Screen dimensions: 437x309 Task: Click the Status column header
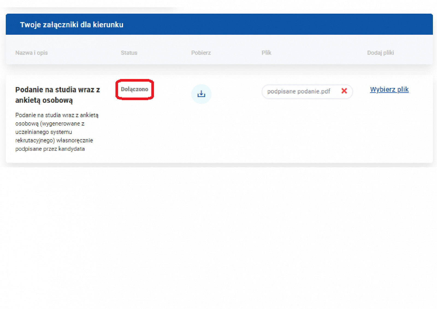(x=129, y=53)
